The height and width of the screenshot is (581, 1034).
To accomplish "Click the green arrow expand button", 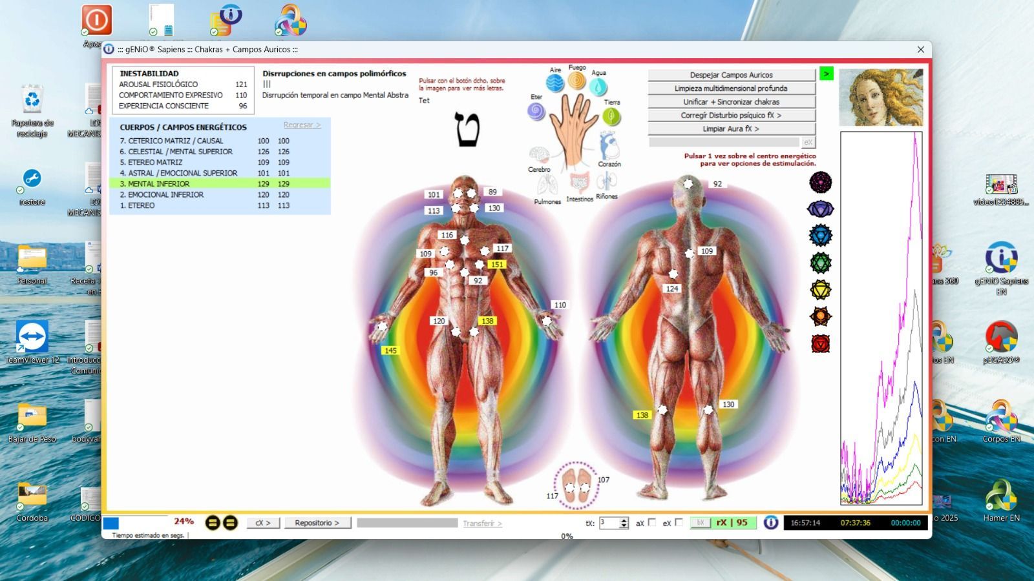I will pos(826,74).
